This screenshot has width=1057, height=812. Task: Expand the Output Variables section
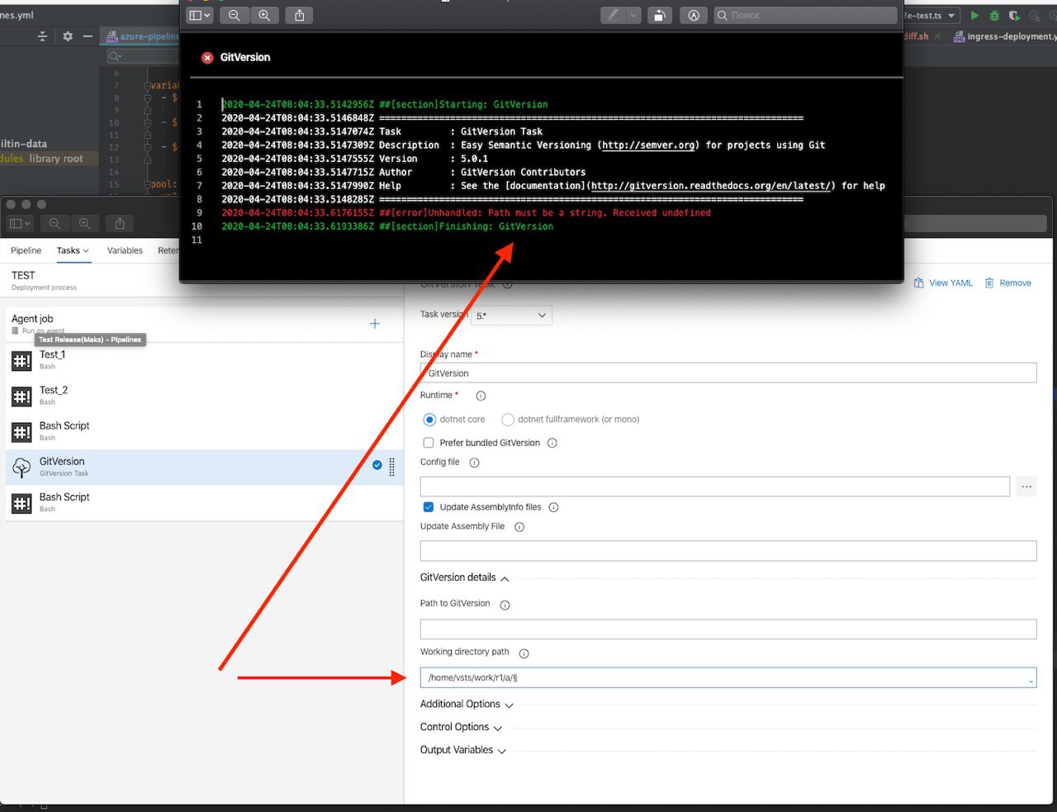(x=501, y=751)
